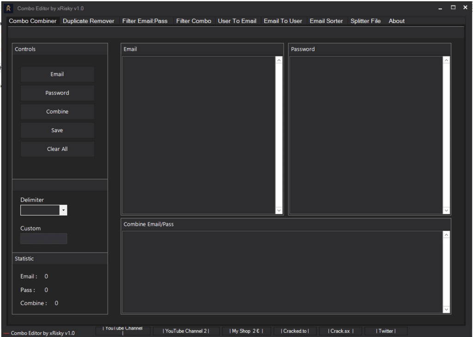
Task: Switch to the Duplicate Remover tab
Action: coord(88,21)
